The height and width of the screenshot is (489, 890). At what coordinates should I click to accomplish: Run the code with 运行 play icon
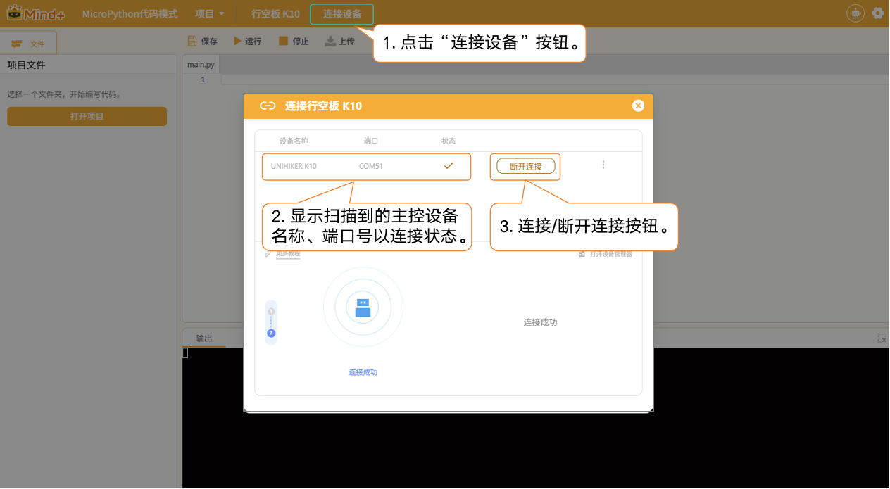[x=237, y=42]
